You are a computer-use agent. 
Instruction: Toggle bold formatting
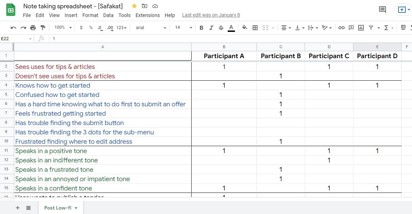(201, 28)
